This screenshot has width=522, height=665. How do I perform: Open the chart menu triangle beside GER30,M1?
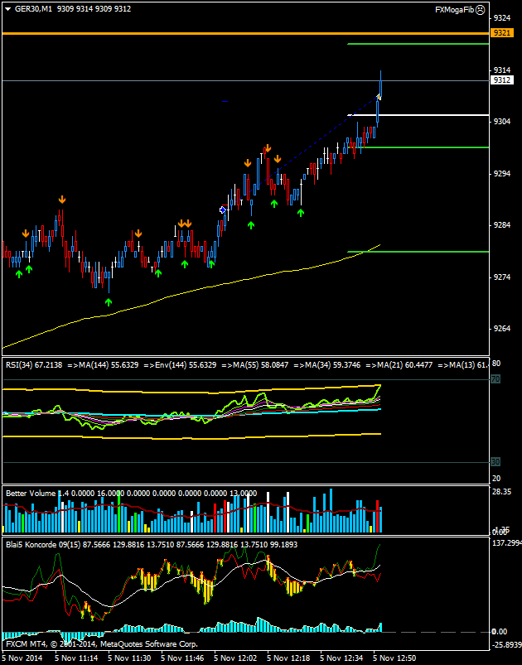[x=7, y=9]
